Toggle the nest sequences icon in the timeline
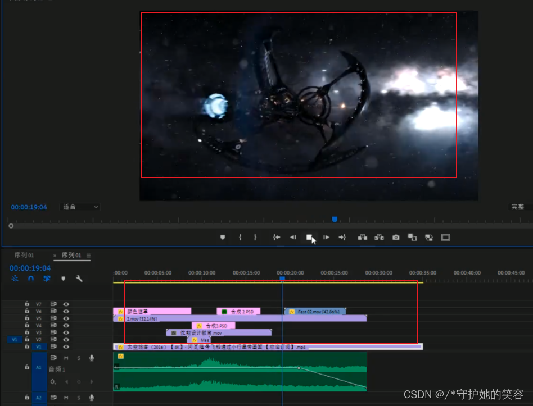Screen dimensions: 533x406 point(15,279)
